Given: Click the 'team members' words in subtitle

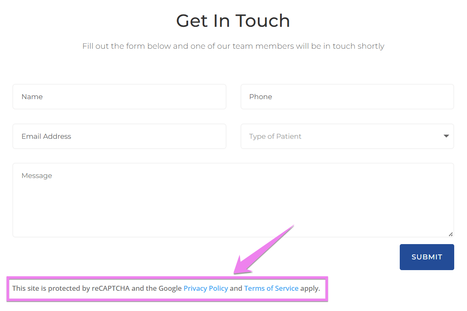Looking at the screenshot, I should [263, 46].
